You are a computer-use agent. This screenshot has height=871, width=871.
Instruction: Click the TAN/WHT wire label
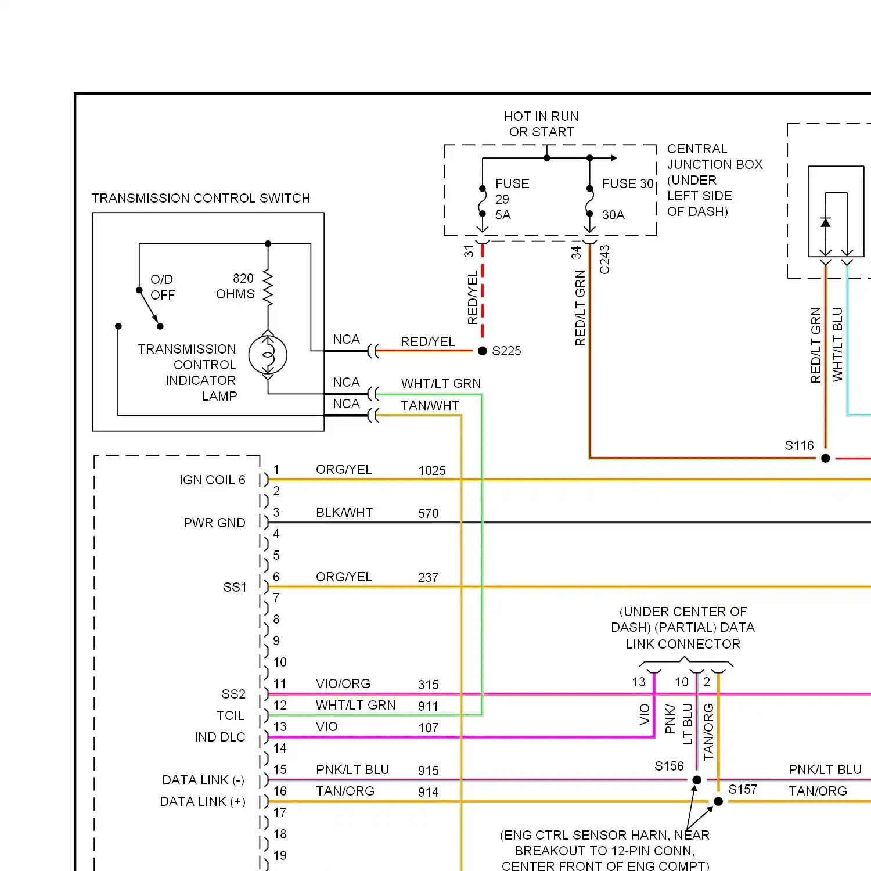[x=430, y=405]
